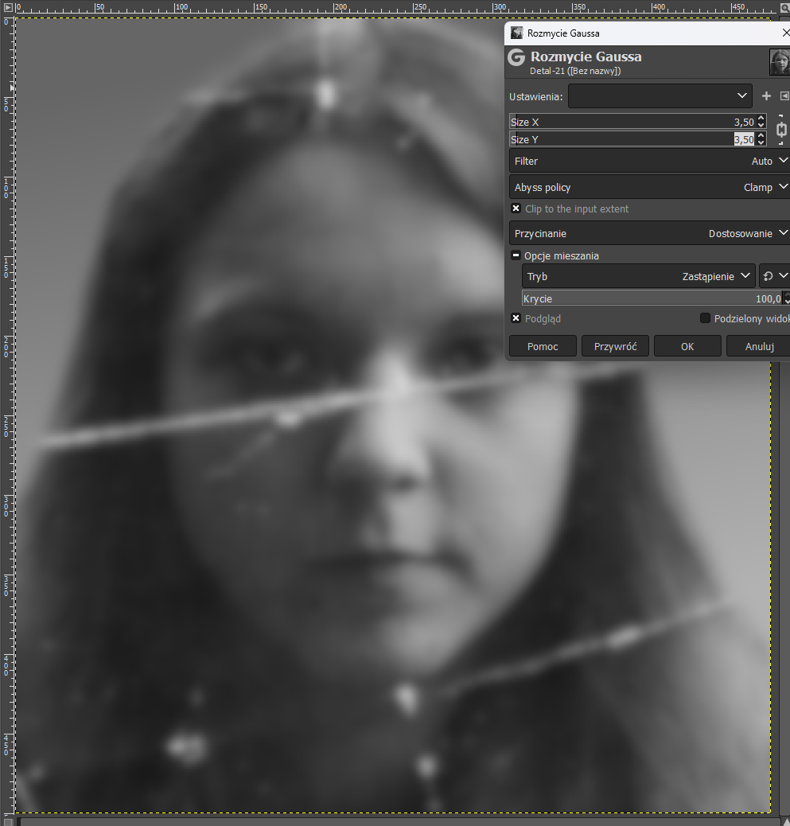Image resolution: width=790 pixels, height=826 pixels.
Task: Decrease Size X with the down arrow
Action: (761, 126)
